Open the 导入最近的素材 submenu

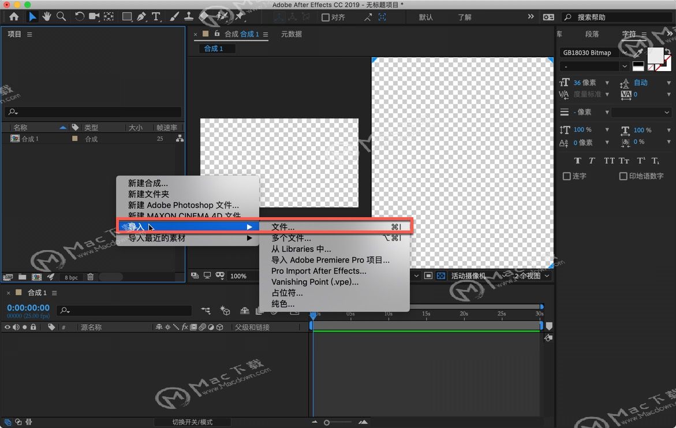click(x=188, y=238)
